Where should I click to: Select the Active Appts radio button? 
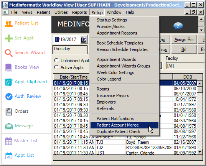tap(56, 67)
